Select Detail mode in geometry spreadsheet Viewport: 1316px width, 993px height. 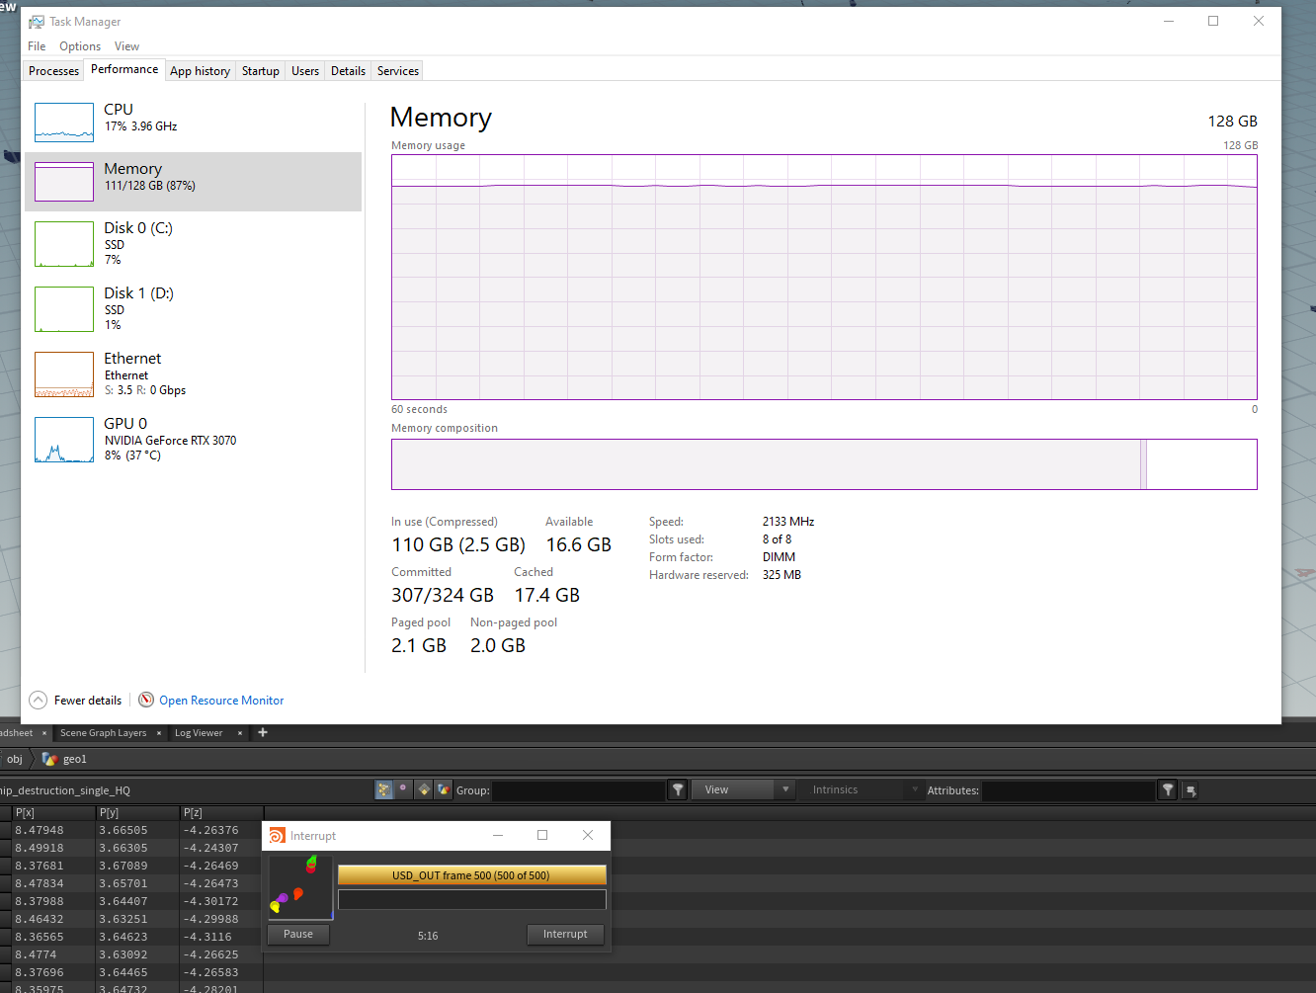tap(444, 789)
